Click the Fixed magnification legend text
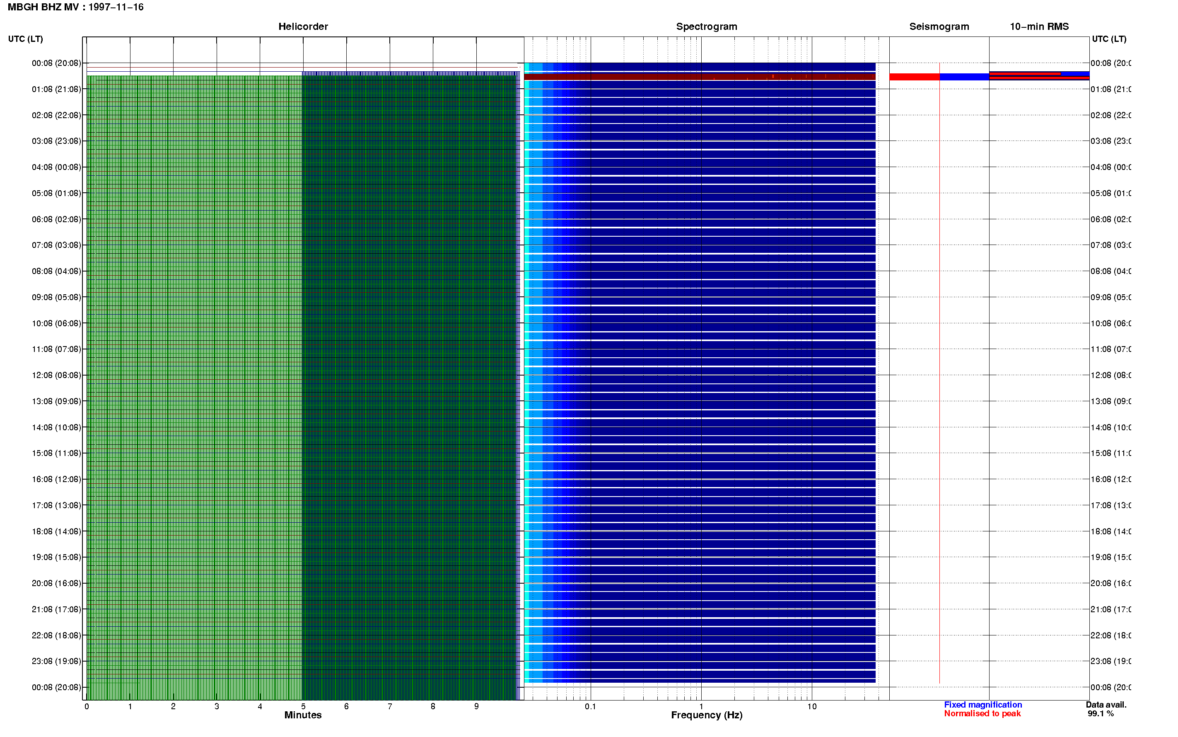The width and height of the screenshot is (1178, 737). pyautogui.click(x=983, y=705)
